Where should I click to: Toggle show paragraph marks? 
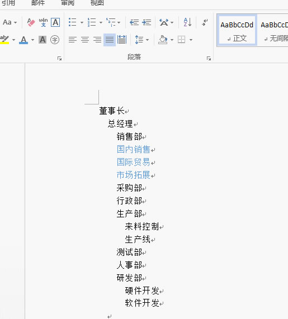(x=205, y=22)
